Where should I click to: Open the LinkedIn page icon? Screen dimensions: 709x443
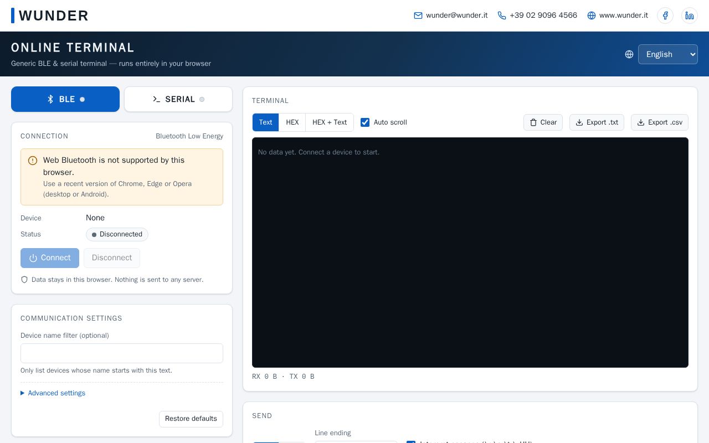pyautogui.click(x=690, y=16)
